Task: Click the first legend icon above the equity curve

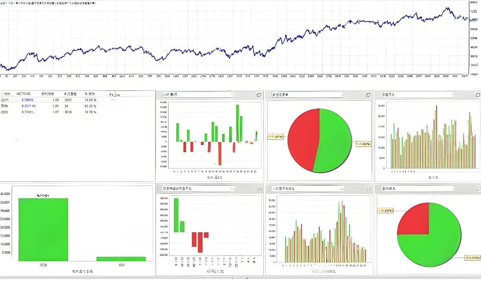Action: (x=2, y=3)
